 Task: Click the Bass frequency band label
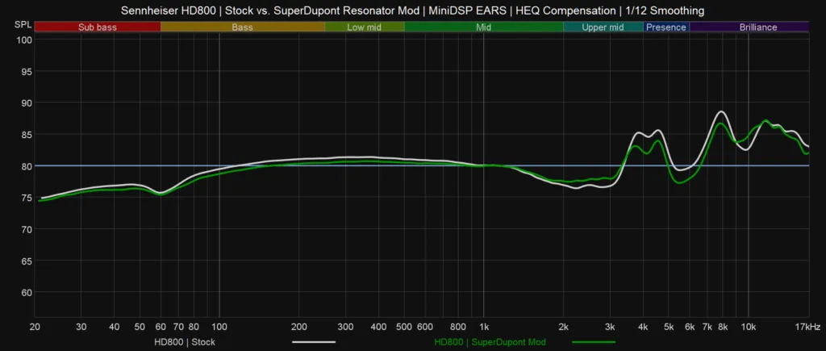(x=242, y=27)
